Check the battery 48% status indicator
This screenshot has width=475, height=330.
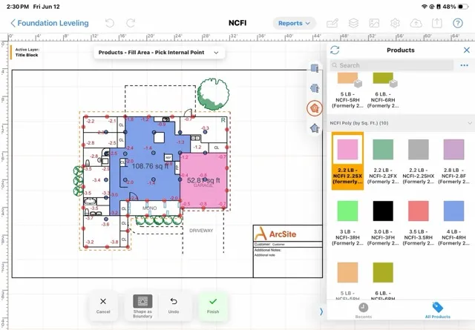pos(455,7)
